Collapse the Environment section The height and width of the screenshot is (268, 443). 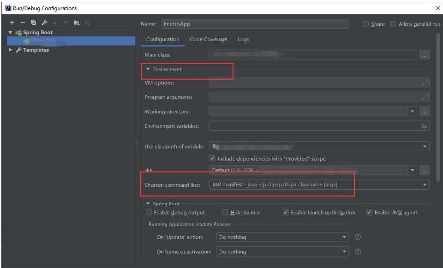(148, 69)
